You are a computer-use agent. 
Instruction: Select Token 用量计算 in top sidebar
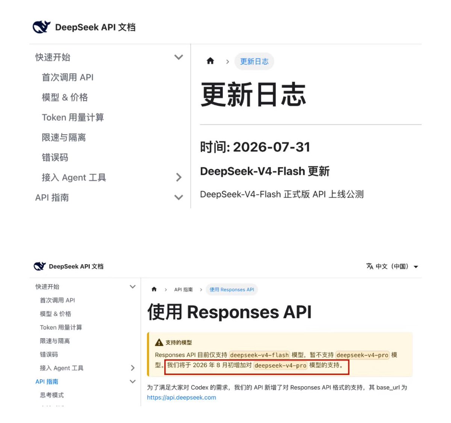point(73,117)
